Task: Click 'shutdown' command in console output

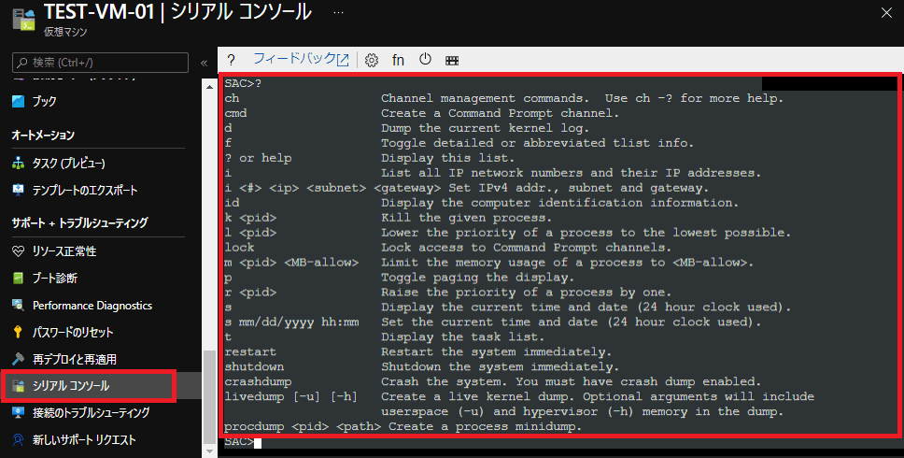Action: tap(254, 366)
